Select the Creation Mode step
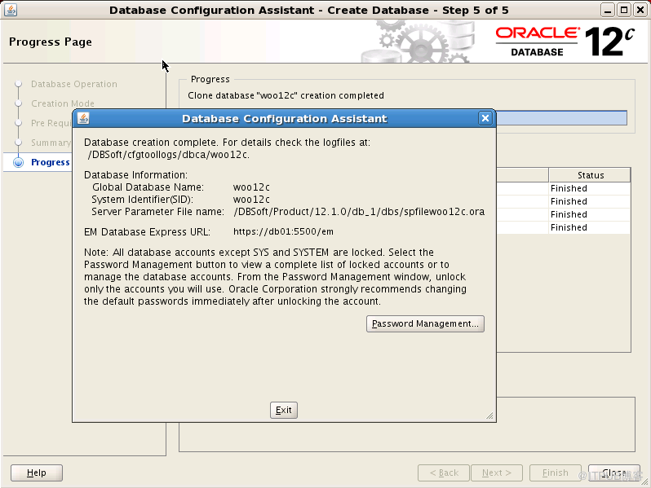Image resolution: width=651 pixels, height=488 pixels. [63, 103]
